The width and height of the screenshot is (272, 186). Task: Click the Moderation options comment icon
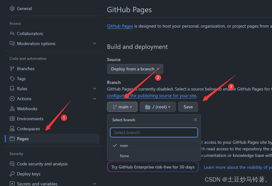click(12, 44)
